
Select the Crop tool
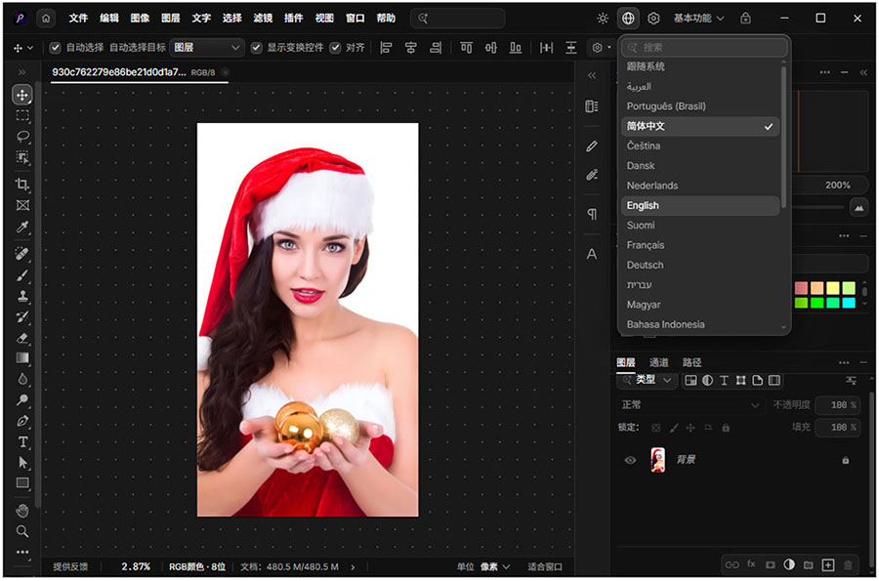pyautogui.click(x=22, y=185)
